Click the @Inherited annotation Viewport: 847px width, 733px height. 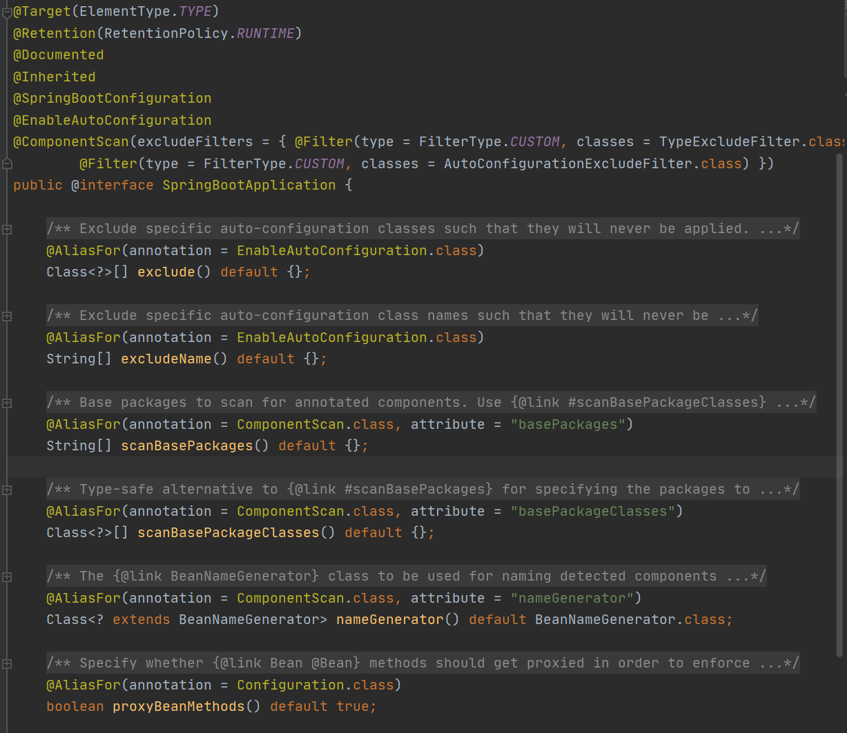click(x=55, y=77)
